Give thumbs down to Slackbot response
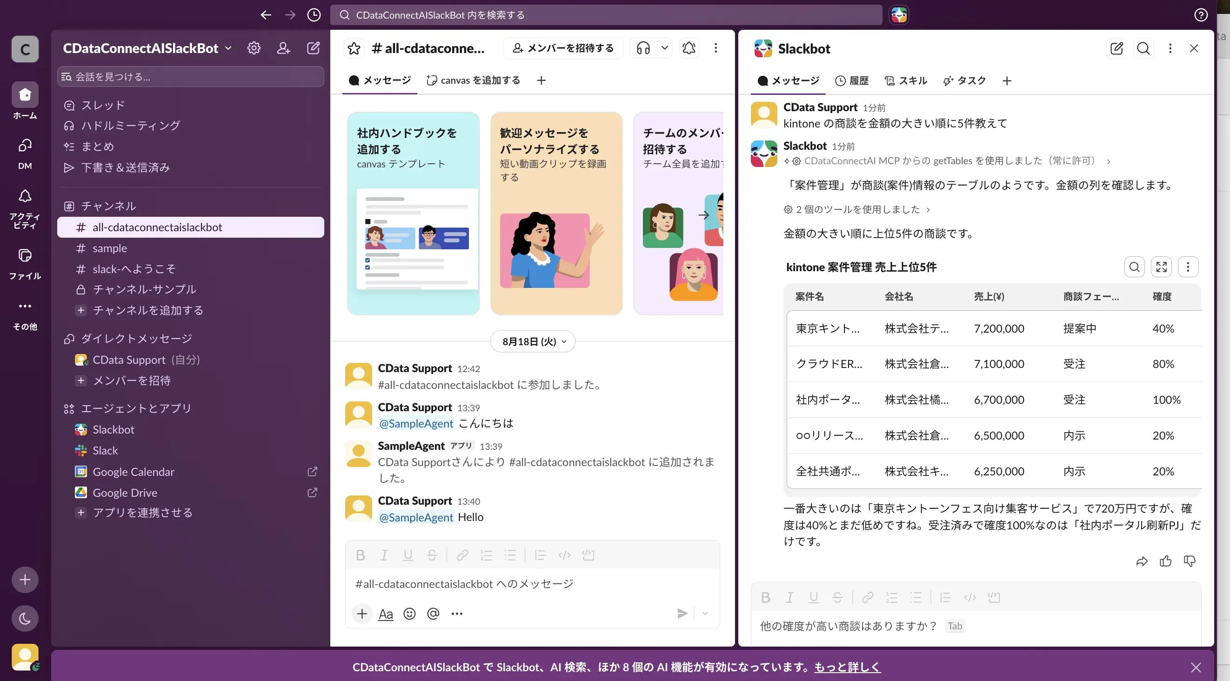 (1190, 561)
